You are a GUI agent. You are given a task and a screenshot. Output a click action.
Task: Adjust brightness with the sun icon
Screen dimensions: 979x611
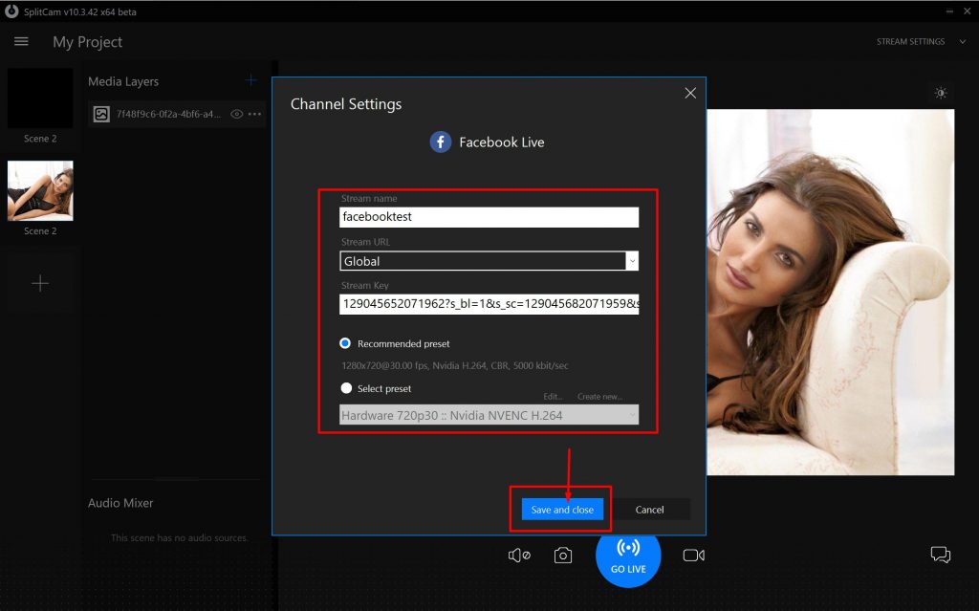pyautogui.click(x=941, y=93)
